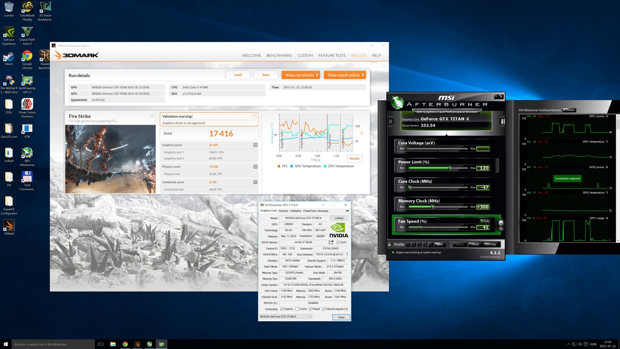Toggle OpenCL checkbox in GPU-Z
This screenshot has height=349, width=620.
(282, 309)
